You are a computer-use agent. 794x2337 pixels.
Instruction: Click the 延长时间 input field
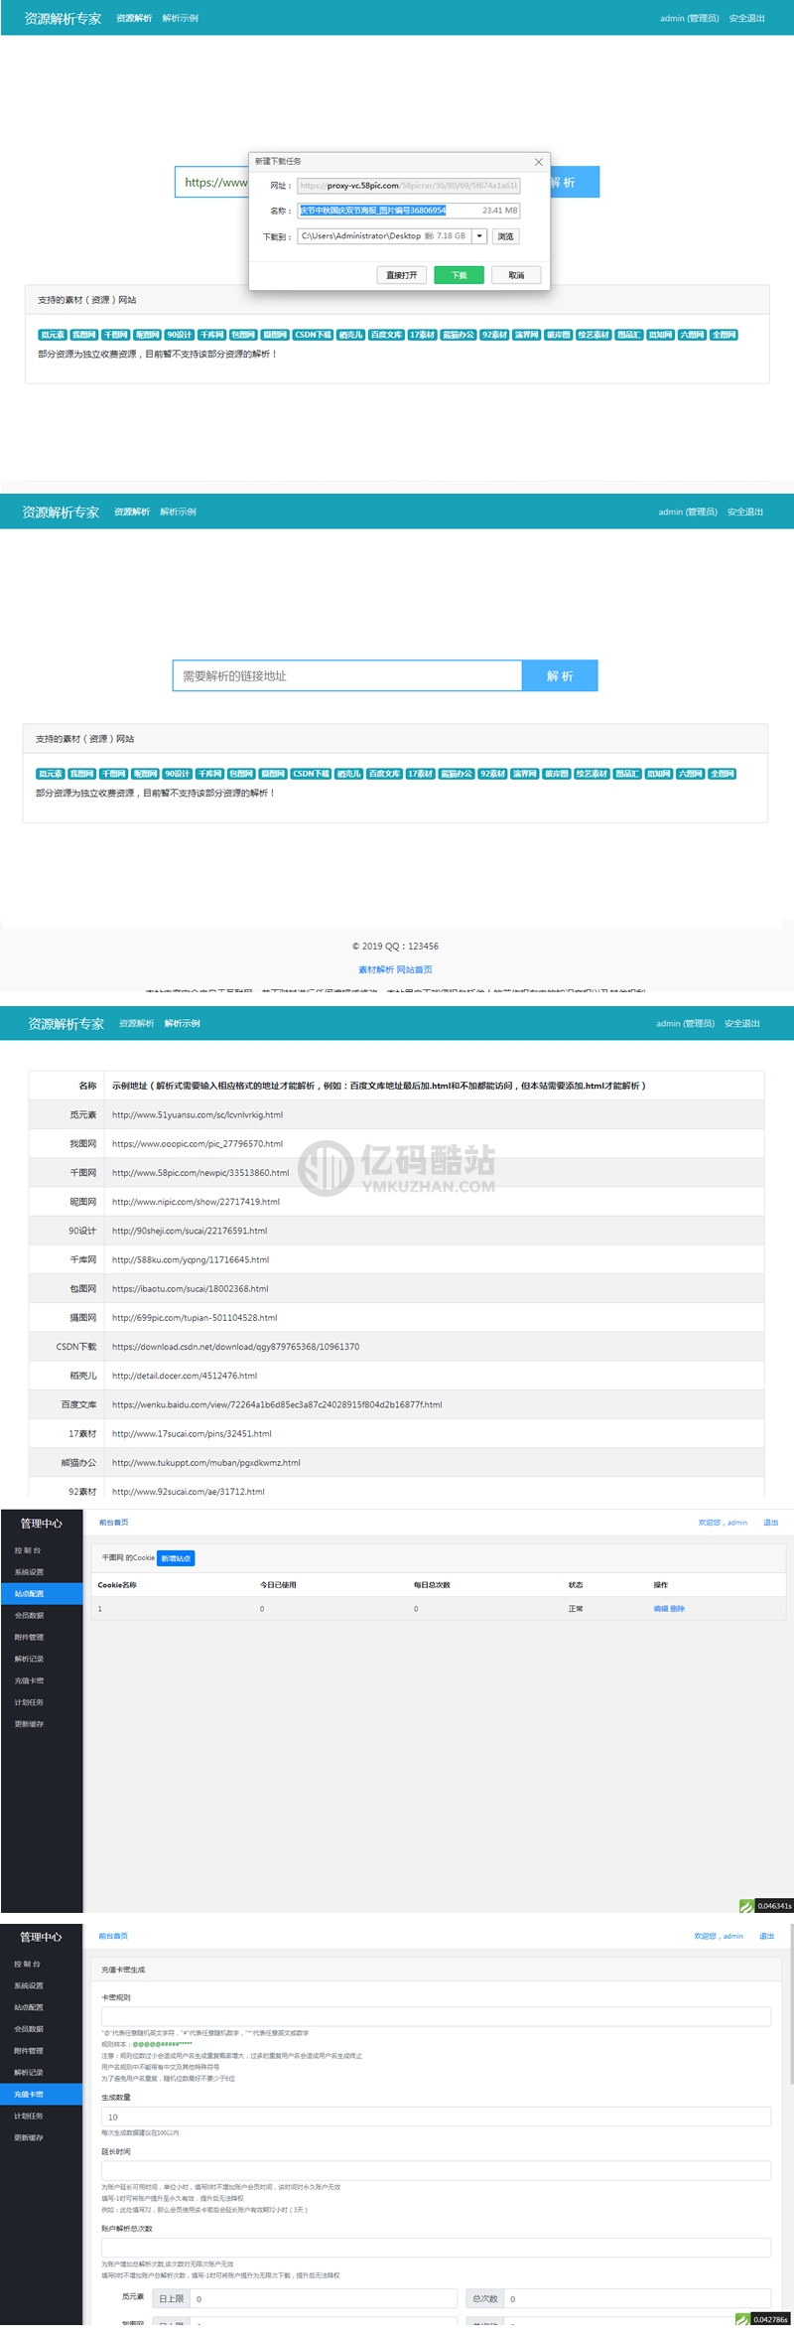(x=436, y=2171)
